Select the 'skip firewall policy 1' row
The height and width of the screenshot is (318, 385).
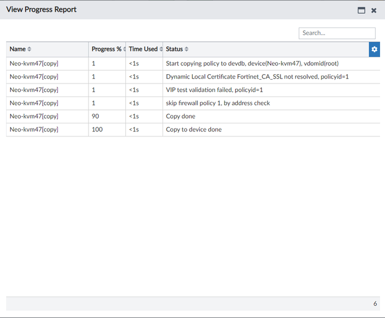pyautogui.click(x=218, y=103)
